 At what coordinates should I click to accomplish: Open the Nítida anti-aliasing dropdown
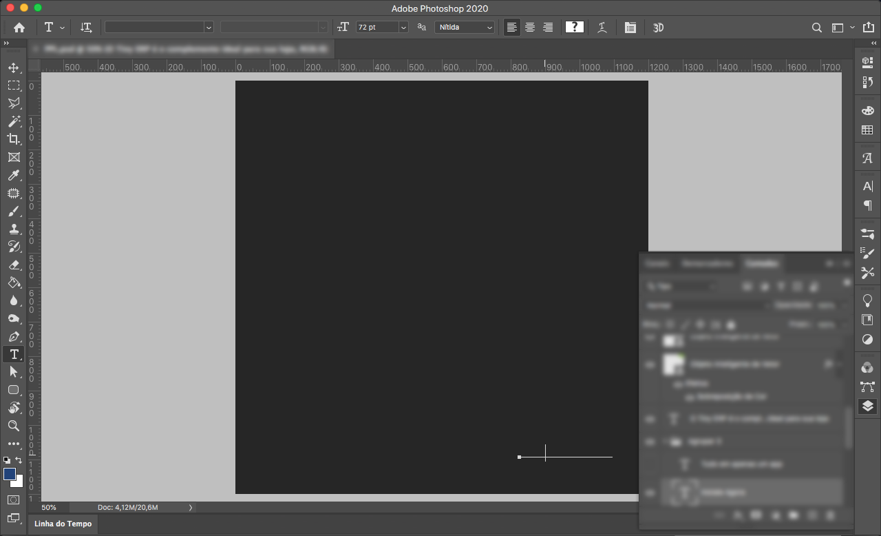[489, 28]
